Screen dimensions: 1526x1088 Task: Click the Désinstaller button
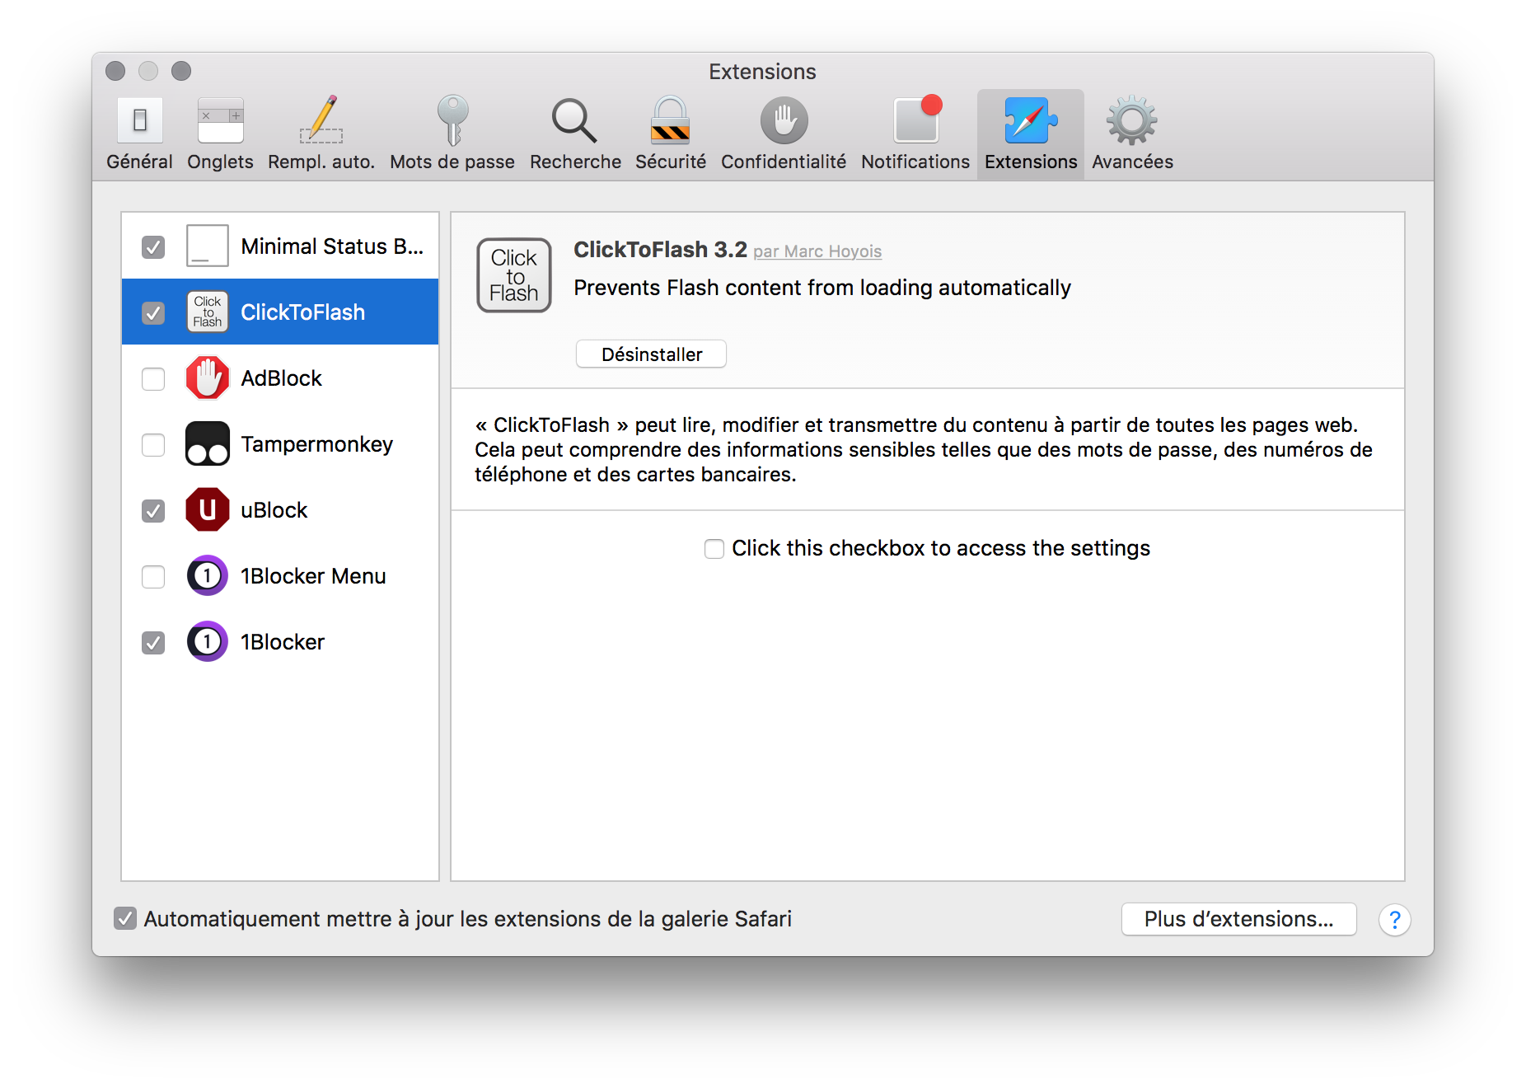[x=651, y=354]
